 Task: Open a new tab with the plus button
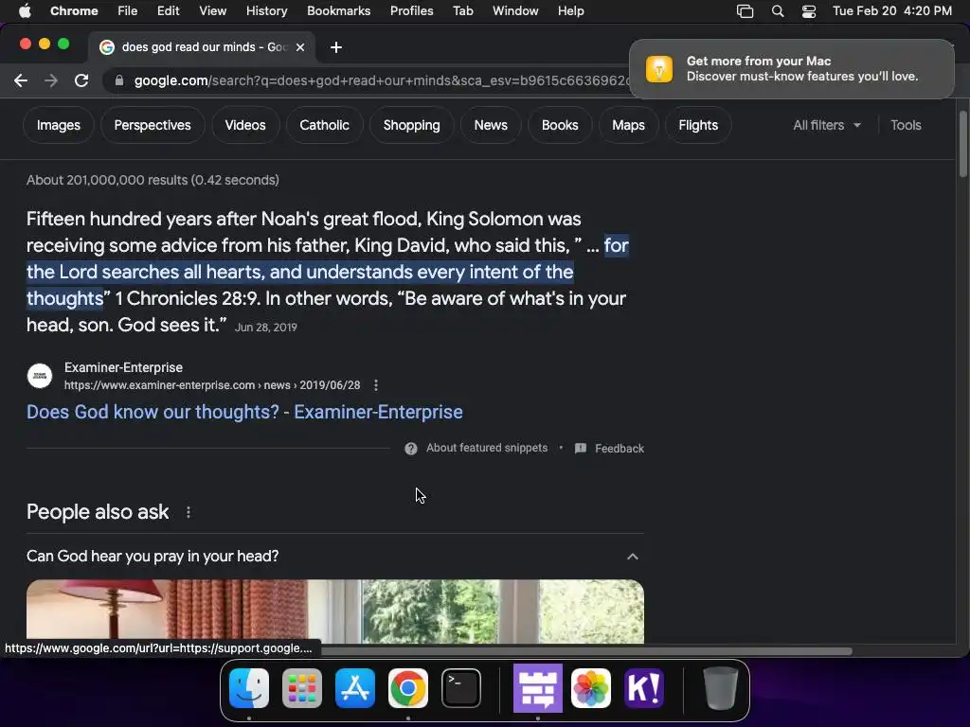(336, 47)
